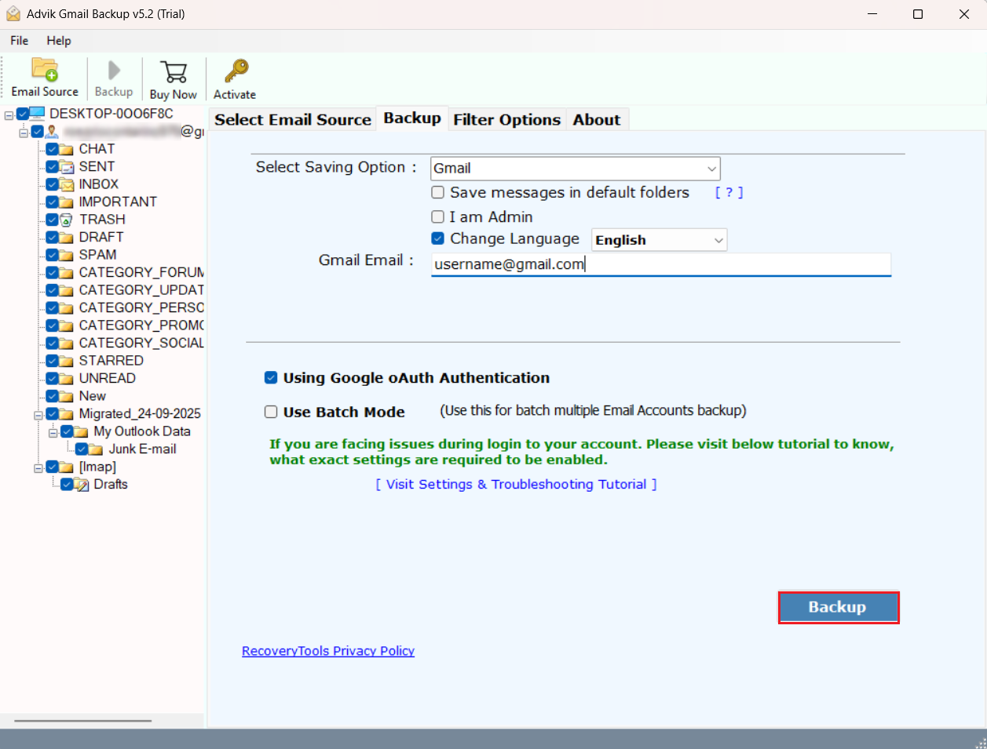Collapse the [Imap] tree node
This screenshot has height=749, width=987.
38,467
